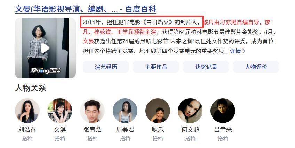Click the red highlighted 文晏 keyword
295x148 pixels.
pos(88,41)
